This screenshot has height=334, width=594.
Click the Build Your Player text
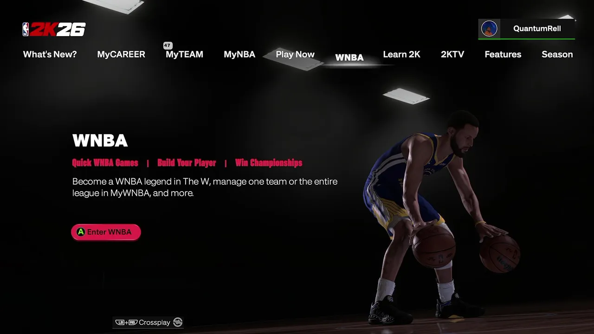click(187, 163)
